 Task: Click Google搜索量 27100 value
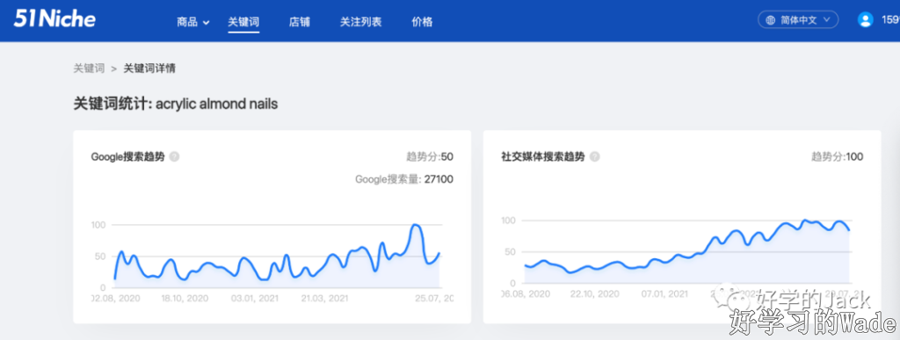[x=404, y=179]
